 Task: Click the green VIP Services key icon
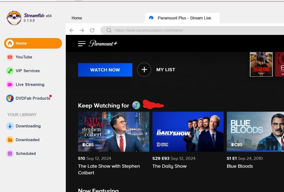(x=10, y=71)
